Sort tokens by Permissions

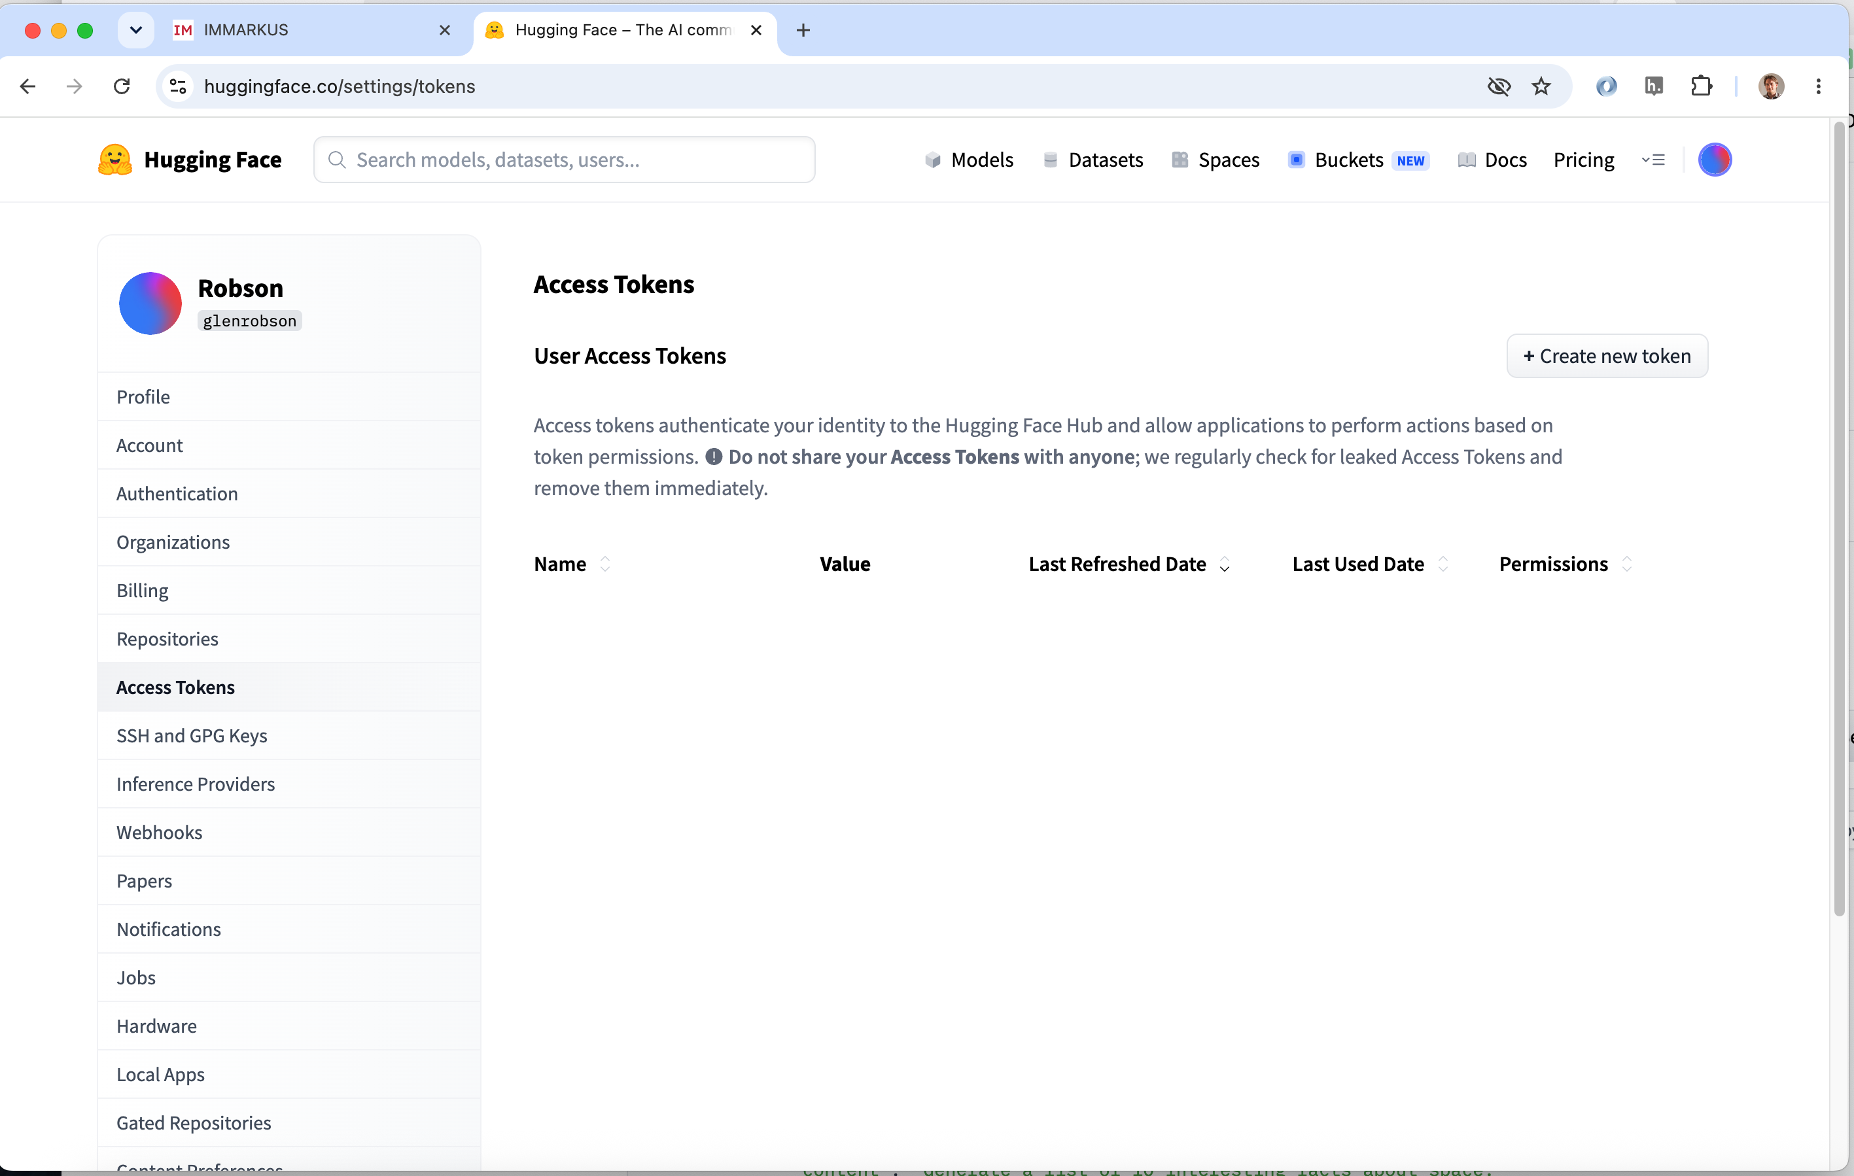1627,564
